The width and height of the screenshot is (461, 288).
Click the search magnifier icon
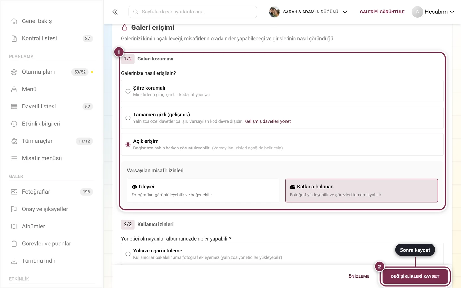tap(136, 12)
